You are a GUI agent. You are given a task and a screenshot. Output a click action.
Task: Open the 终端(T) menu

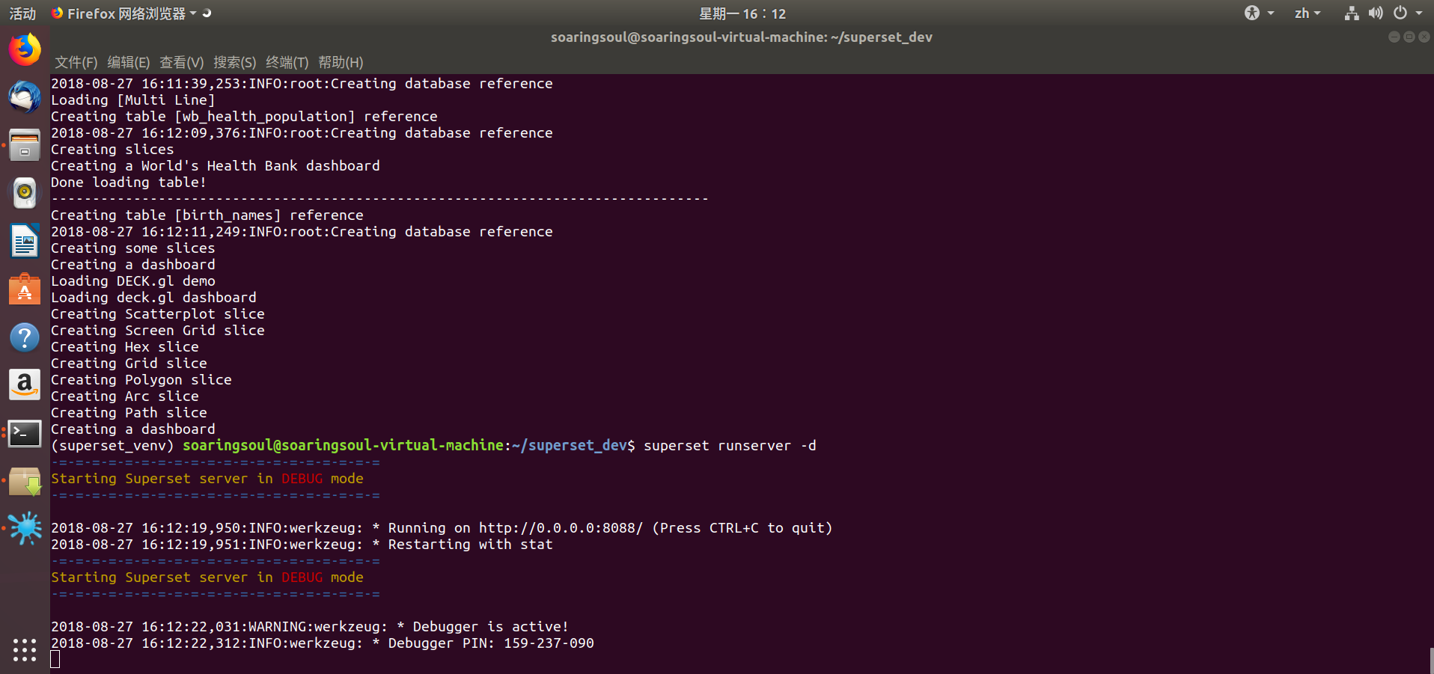[287, 62]
